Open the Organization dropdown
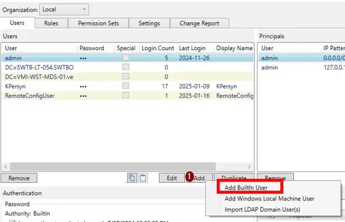 [x=64, y=9]
